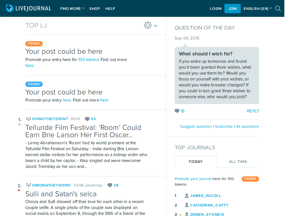The image size is (288, 216).
Task: Click user icon beside GREEN_STONE13
Action: 187,214
